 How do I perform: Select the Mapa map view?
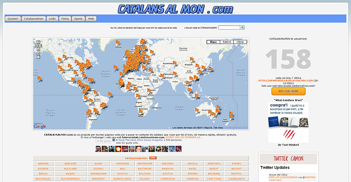(213, 42)
